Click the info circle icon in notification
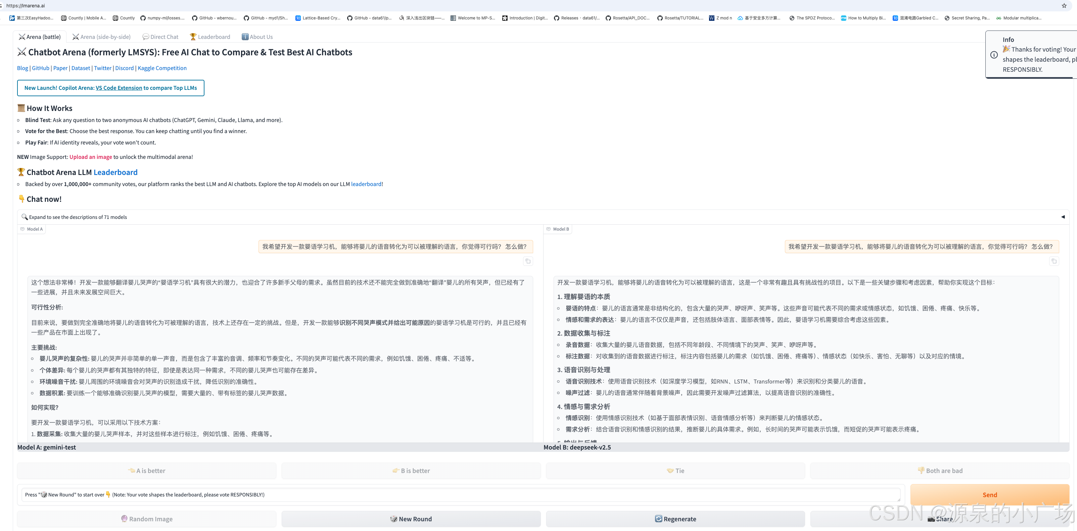Screen dimensions: 1077x531 [x=994, y=55]
